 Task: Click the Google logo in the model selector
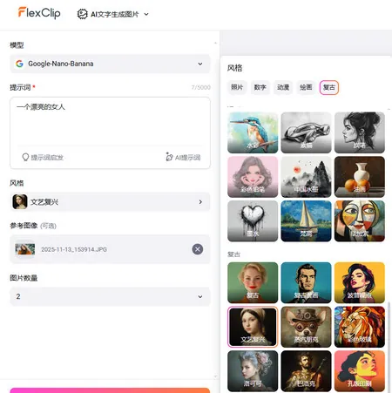click(x=19, y=64)
